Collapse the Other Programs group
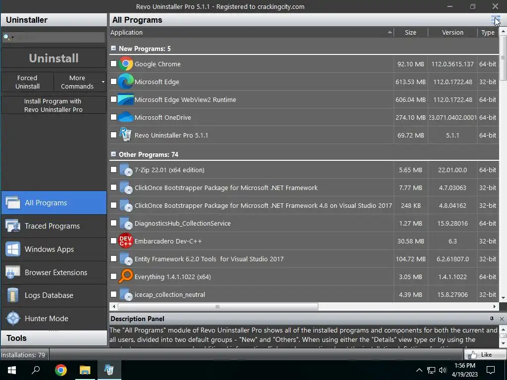Image resolution: width=507 pixels, height=380 pixels. point(113,154)
